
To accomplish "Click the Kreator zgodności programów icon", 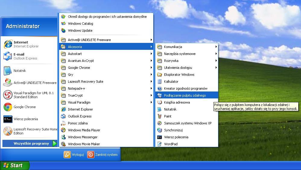I will 160,88.
